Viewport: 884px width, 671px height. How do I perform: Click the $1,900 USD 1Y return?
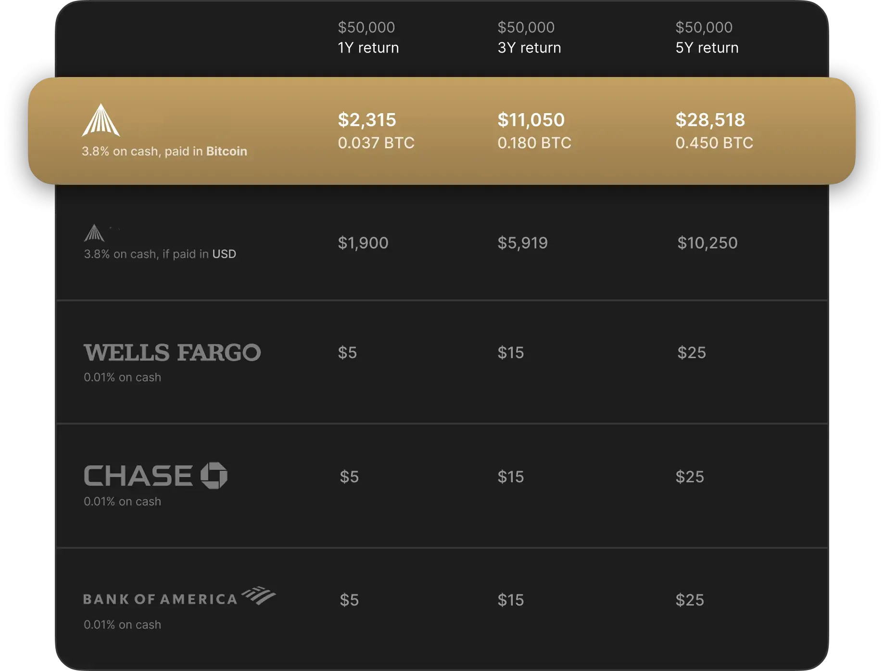tap(363, 243)
